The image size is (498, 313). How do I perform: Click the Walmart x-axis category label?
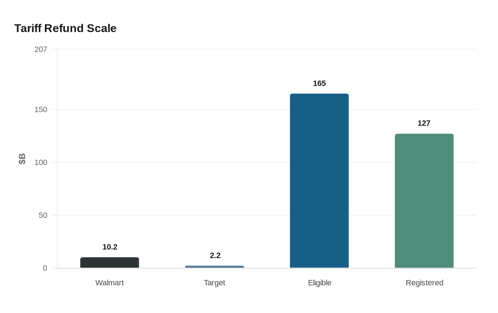click(x=110, y=283)
